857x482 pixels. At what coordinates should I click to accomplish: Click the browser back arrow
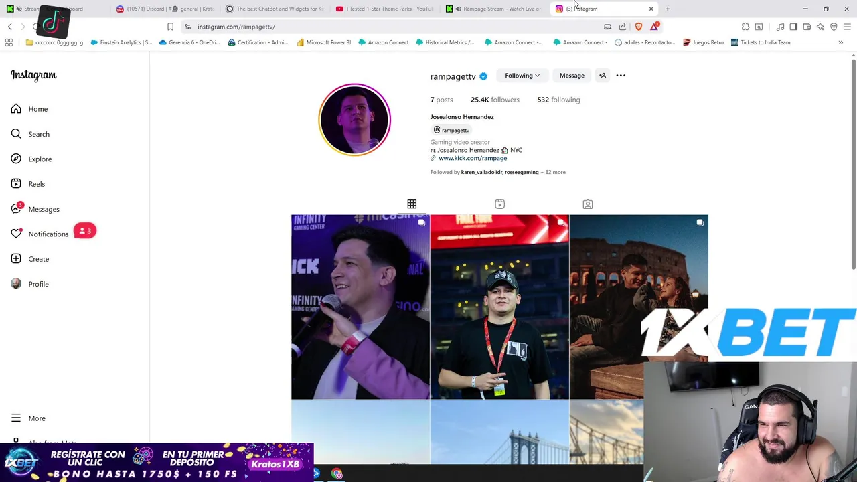(9, 27)
